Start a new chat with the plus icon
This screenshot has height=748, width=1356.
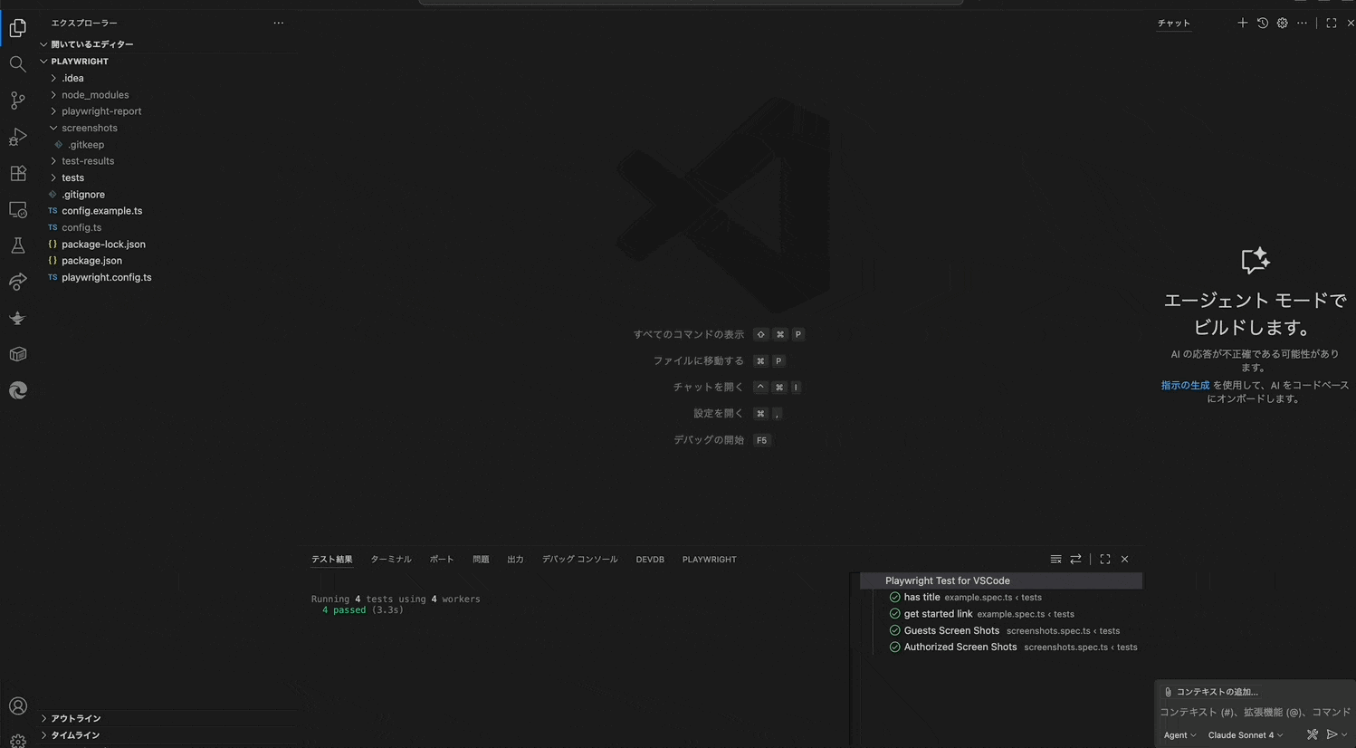pyautogui.click(x=1242, y=23)
